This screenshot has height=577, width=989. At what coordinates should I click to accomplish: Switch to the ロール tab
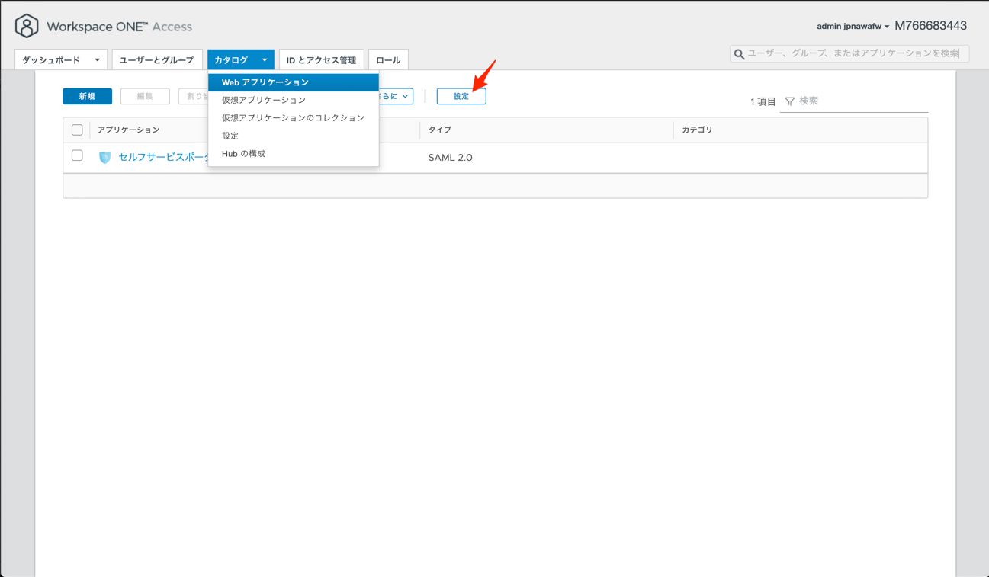388,59
